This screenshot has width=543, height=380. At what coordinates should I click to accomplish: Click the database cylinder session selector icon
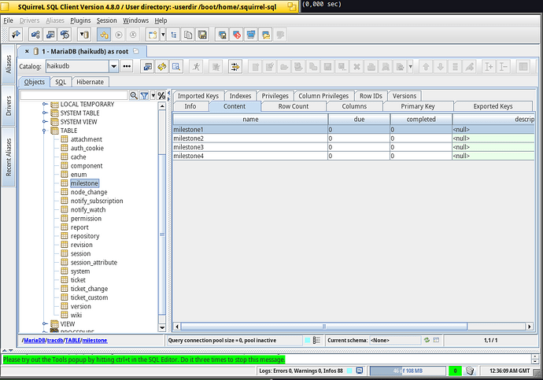tap(84, 35)
